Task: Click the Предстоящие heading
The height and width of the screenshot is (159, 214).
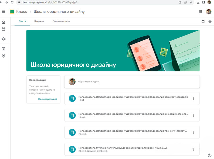Action: coord(38,80)
